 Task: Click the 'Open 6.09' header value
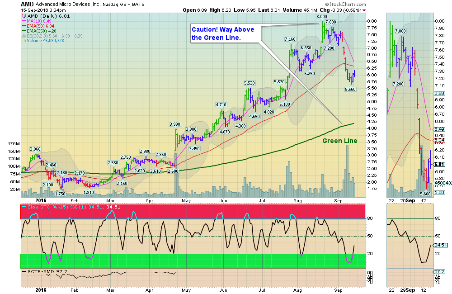[x=194, y=10]
